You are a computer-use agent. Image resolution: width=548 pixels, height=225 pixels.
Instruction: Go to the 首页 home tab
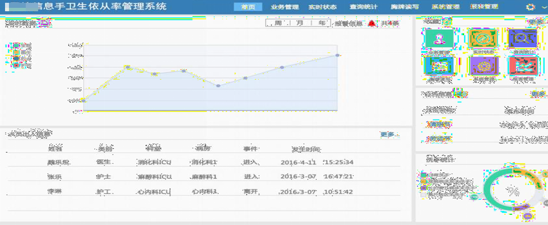248,7
